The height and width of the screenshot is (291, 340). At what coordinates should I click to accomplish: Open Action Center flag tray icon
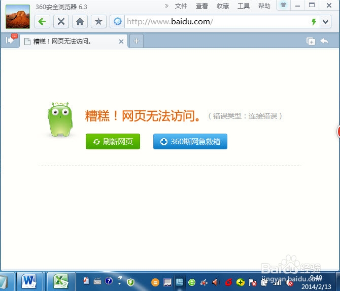point(253,282)
